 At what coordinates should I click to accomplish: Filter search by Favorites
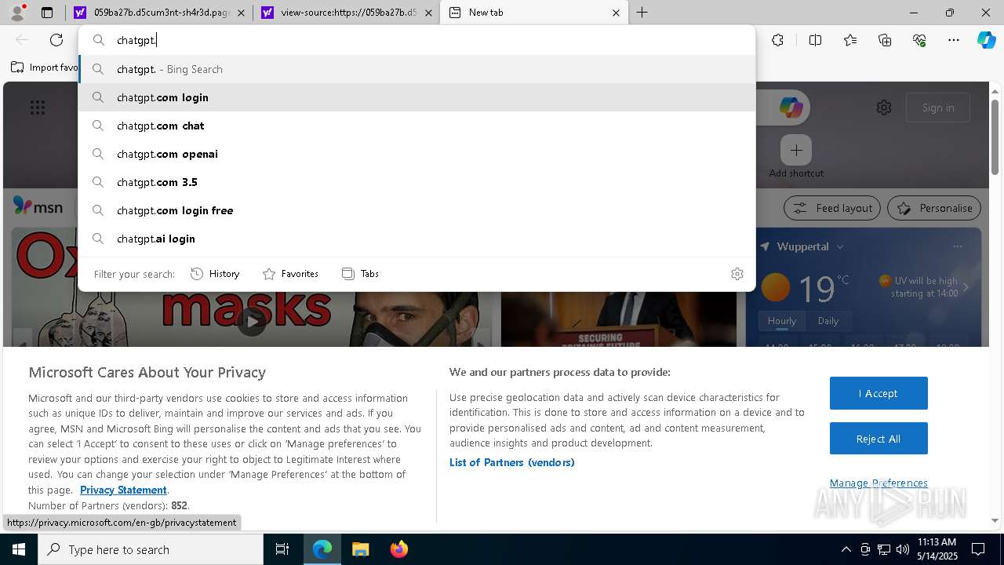click(x=290, y=274)
